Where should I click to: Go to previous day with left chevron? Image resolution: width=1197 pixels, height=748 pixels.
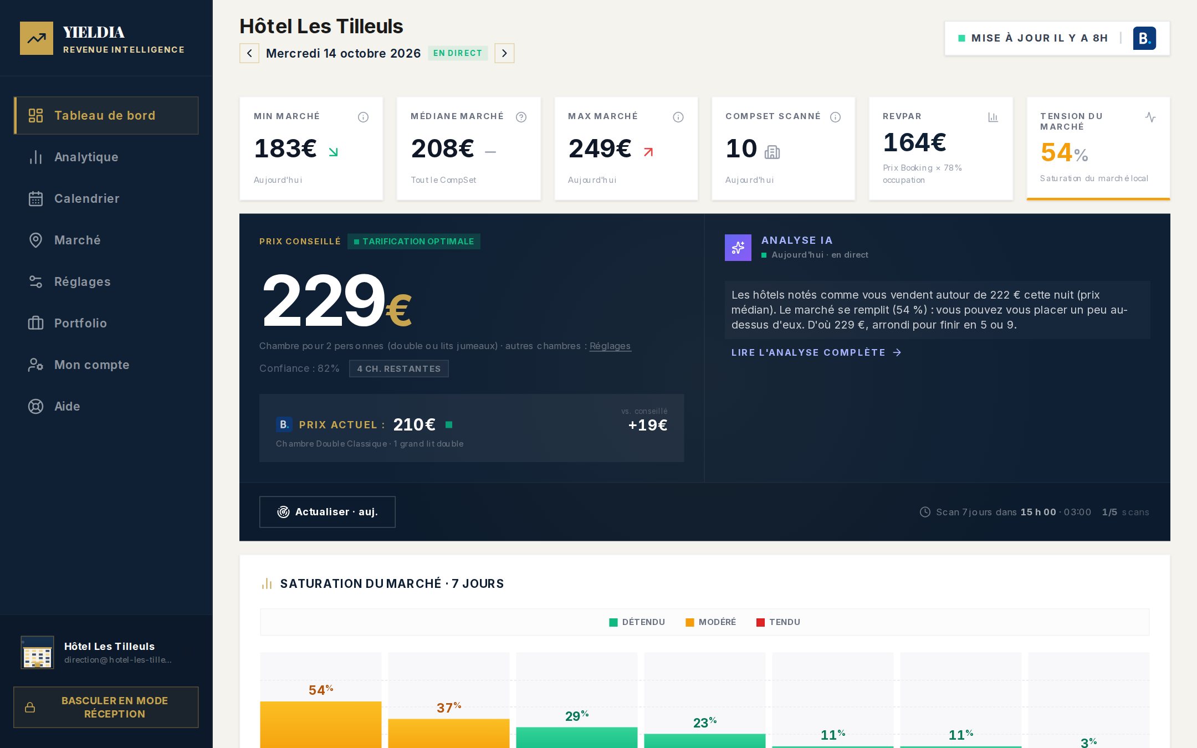tap(249, 53)
